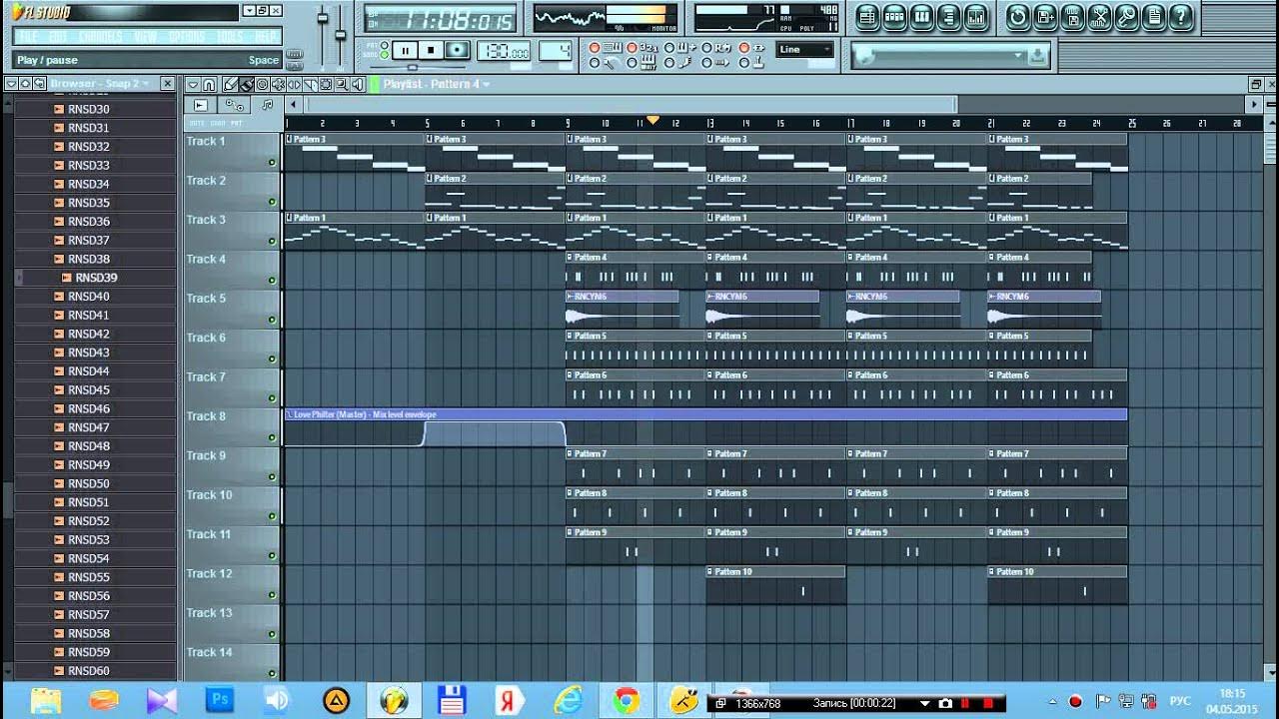1279x719 pixels.
Task: Select the RNSD39 item in browser
Action: point(96,278)
